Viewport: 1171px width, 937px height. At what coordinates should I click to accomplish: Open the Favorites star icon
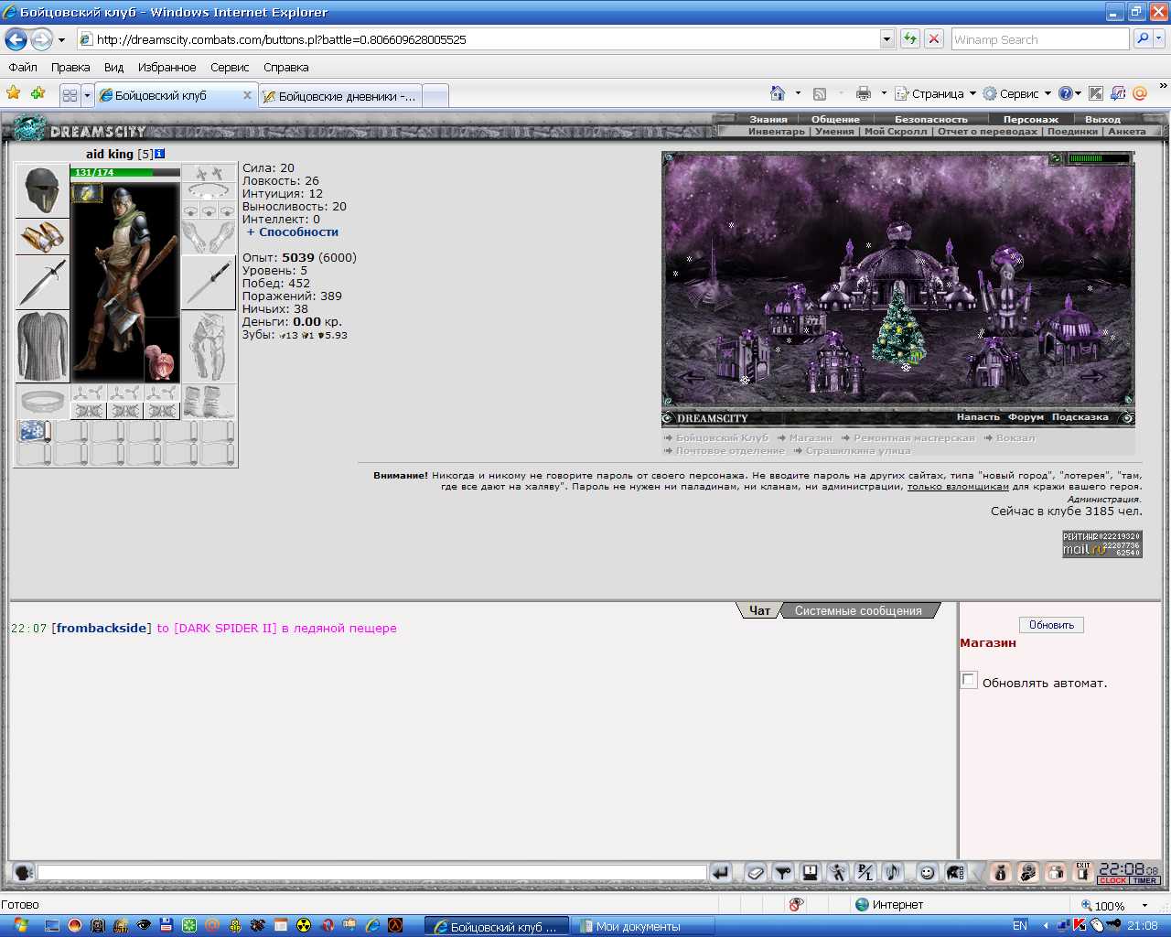[14, 93]
